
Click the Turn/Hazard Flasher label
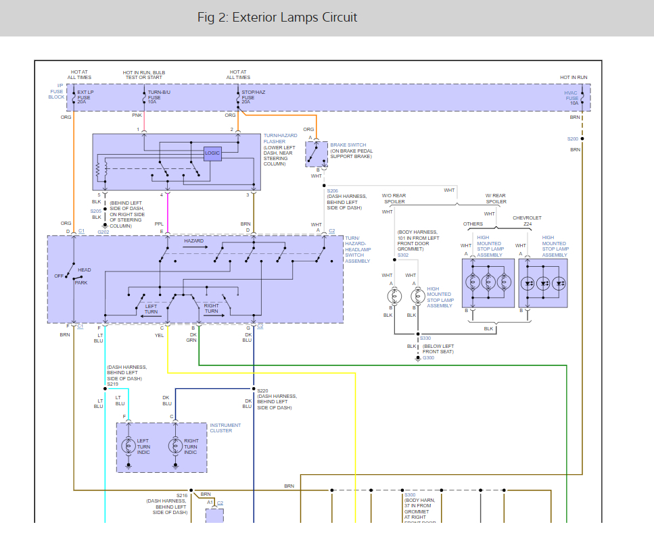click(280, 138)
